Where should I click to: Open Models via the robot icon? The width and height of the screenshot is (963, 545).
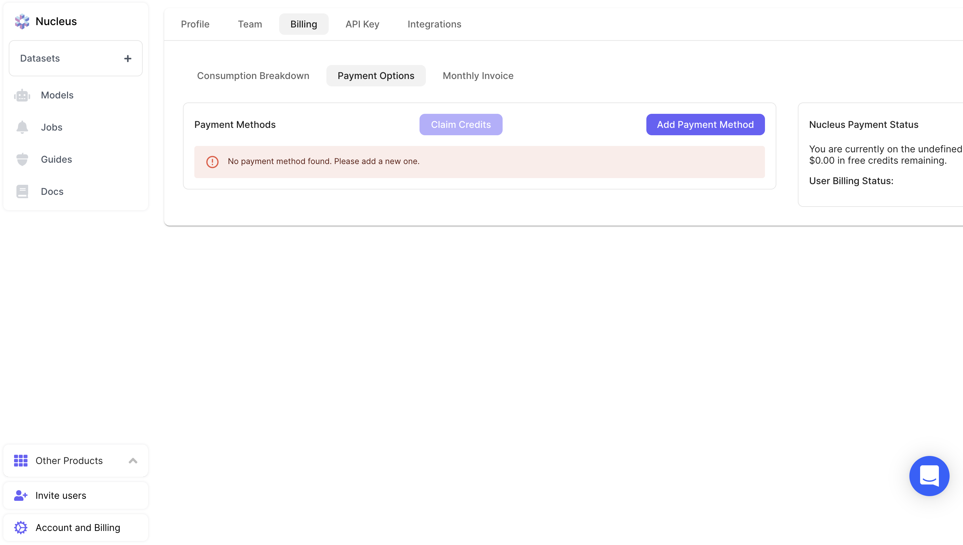(22, 95)
